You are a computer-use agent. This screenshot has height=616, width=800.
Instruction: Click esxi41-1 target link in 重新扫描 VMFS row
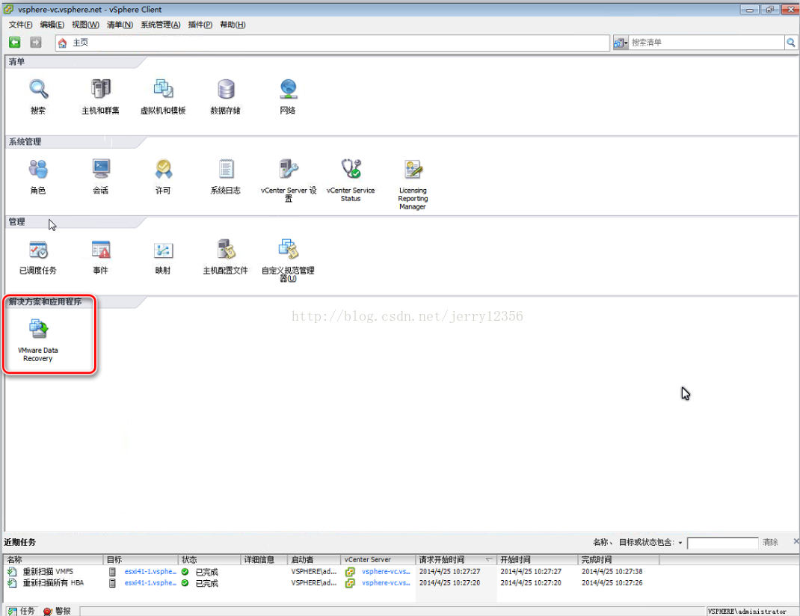(150, 572)
